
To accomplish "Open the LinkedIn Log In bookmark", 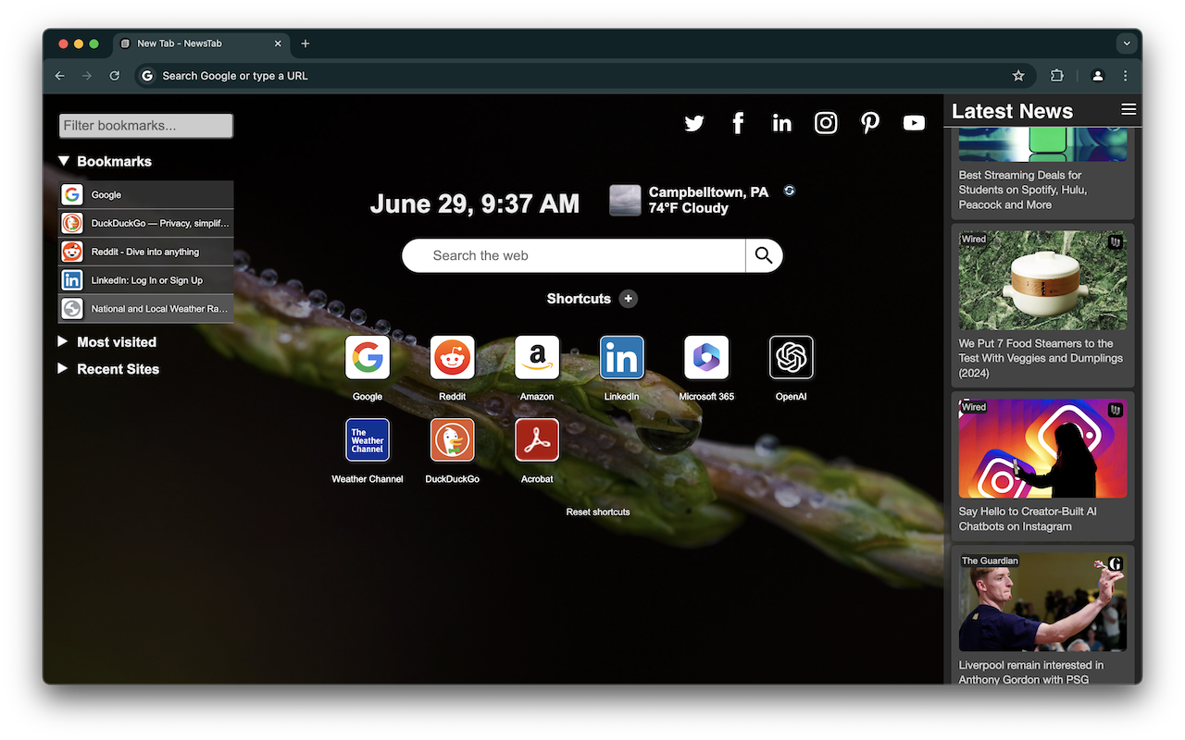I will pyautogui.click(x=145, y=280).
